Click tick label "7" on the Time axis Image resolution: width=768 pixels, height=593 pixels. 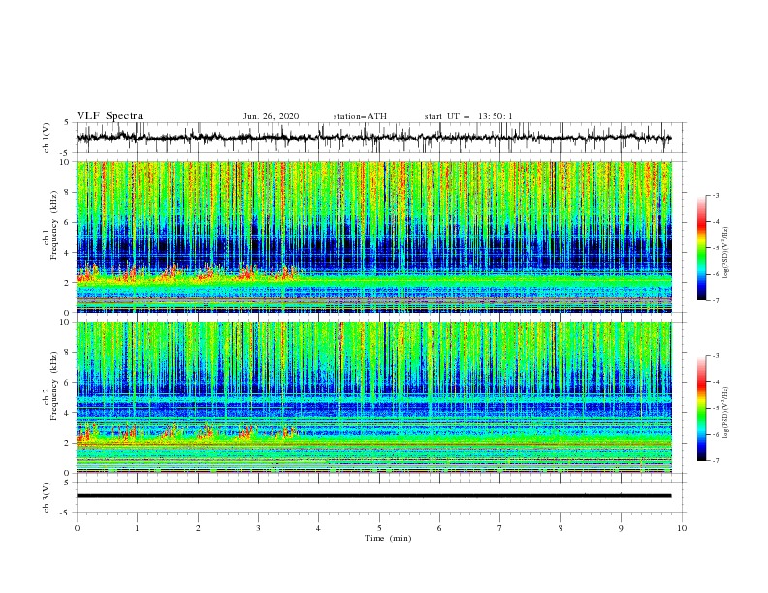[x=500, y=528]
